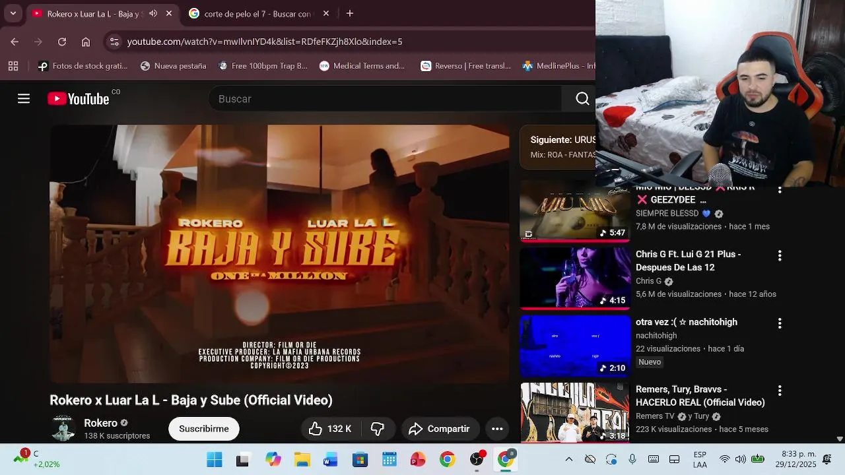Open the otra vez :( nachitohigh title

(687, 322)
